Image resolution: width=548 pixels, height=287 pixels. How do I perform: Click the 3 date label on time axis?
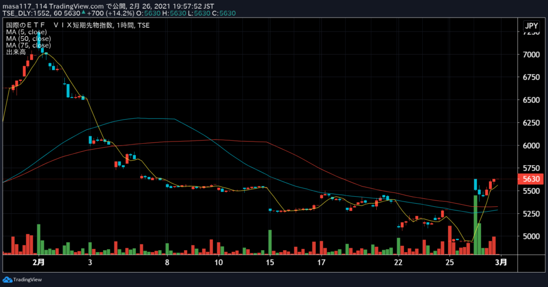pyautogui.click(x=90, y=262)
